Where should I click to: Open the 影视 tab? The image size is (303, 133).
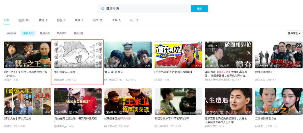click(61, 20)
